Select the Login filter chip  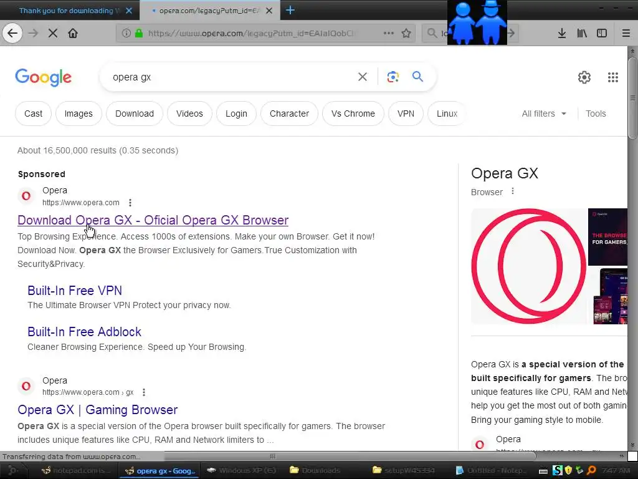pos(236,114)
